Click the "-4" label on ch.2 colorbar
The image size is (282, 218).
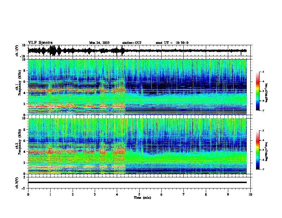pos(263,140)
